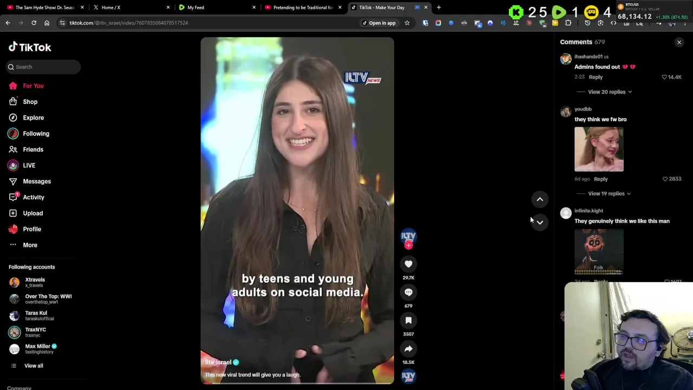Close the comments panel

[x=679, y=42]
